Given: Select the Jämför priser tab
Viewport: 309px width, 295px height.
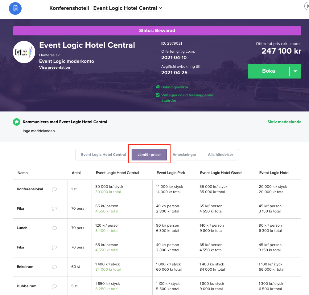Looking at the screenshot, I should pos(149,155).
